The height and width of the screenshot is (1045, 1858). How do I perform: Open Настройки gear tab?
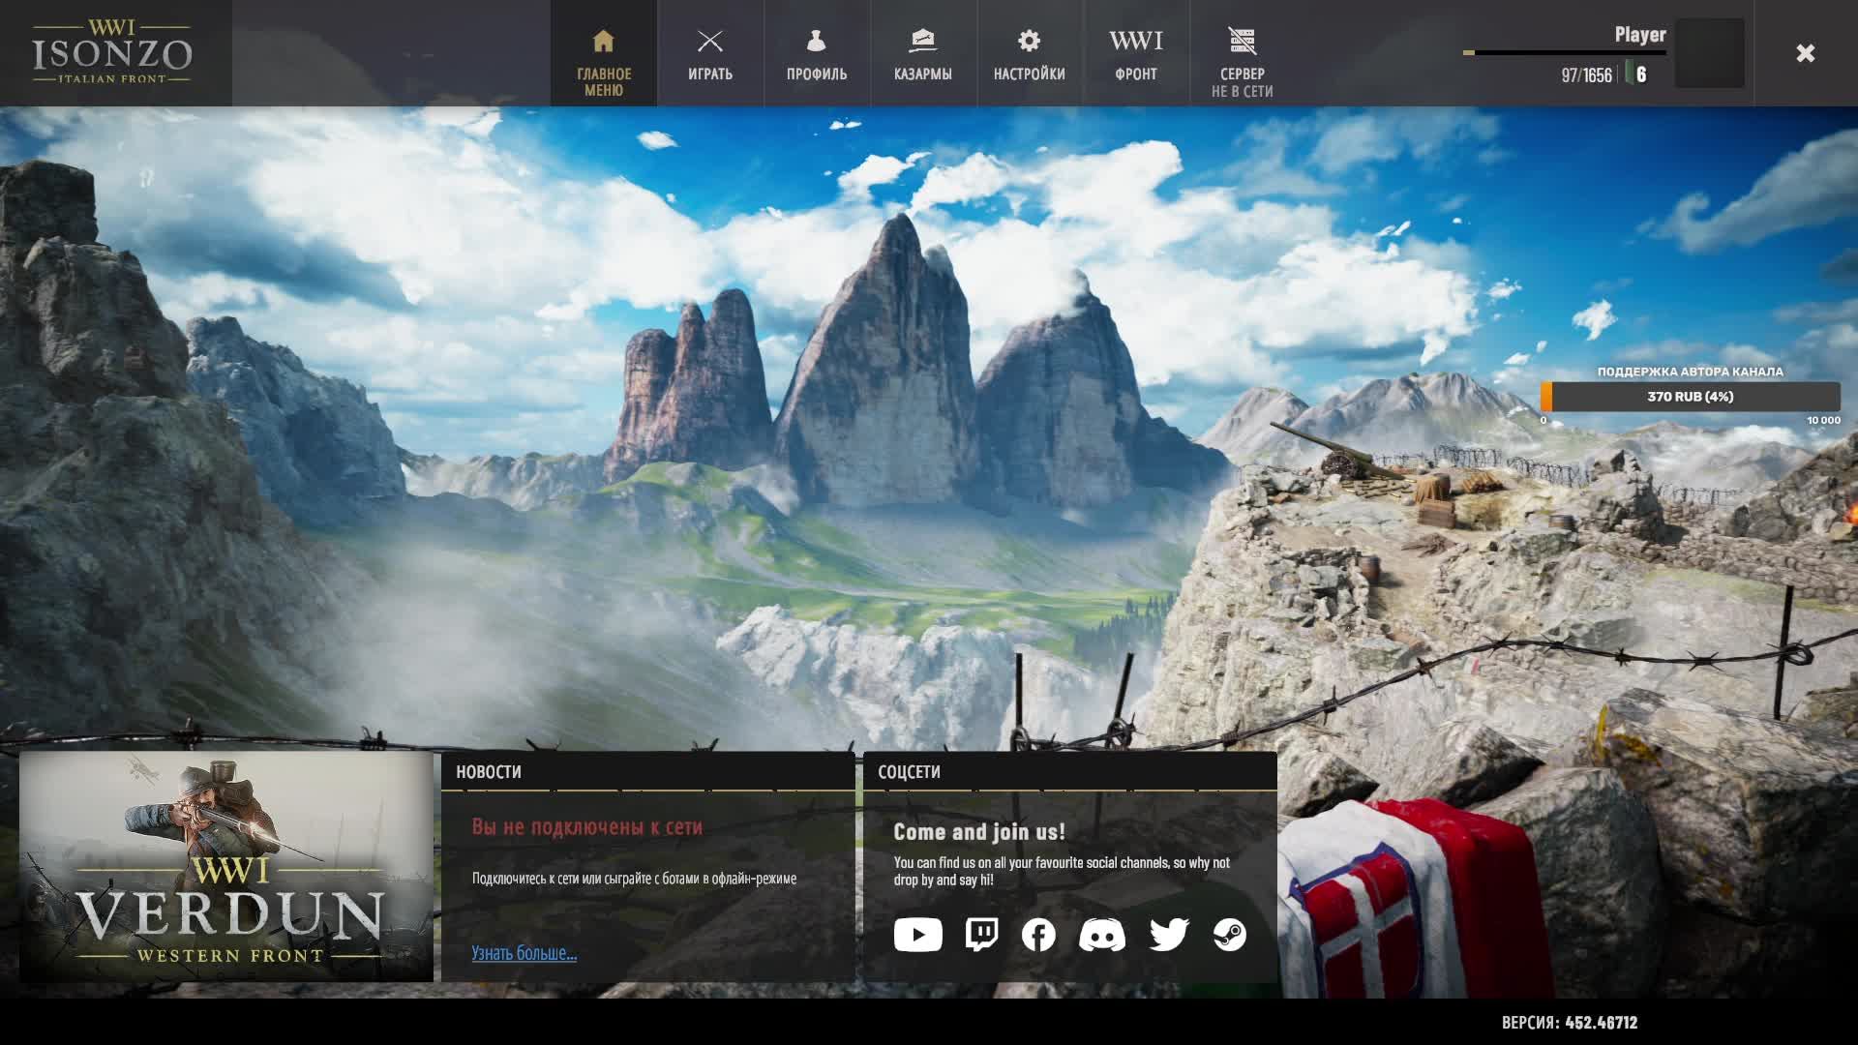pos(1030,53)
